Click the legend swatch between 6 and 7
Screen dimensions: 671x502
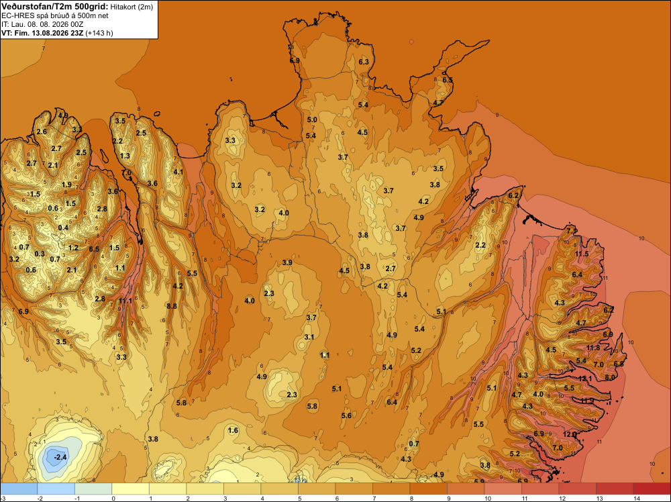click(354, 489)
